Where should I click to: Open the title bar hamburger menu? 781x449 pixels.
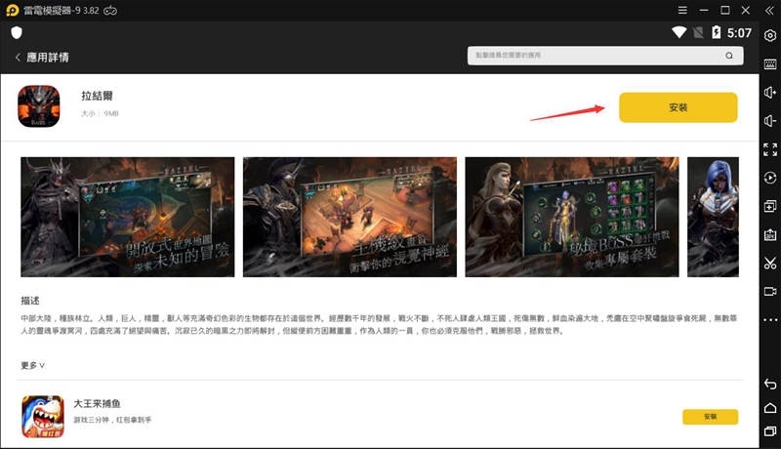click(682, 10)
